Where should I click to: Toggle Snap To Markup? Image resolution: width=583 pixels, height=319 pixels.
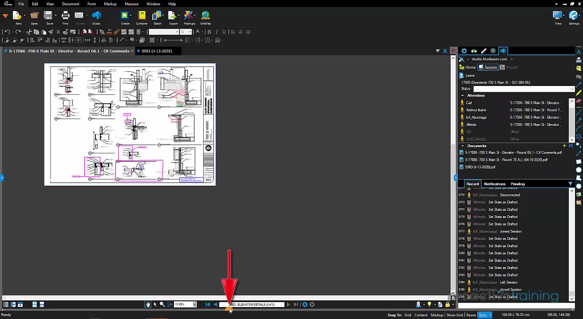437,315
